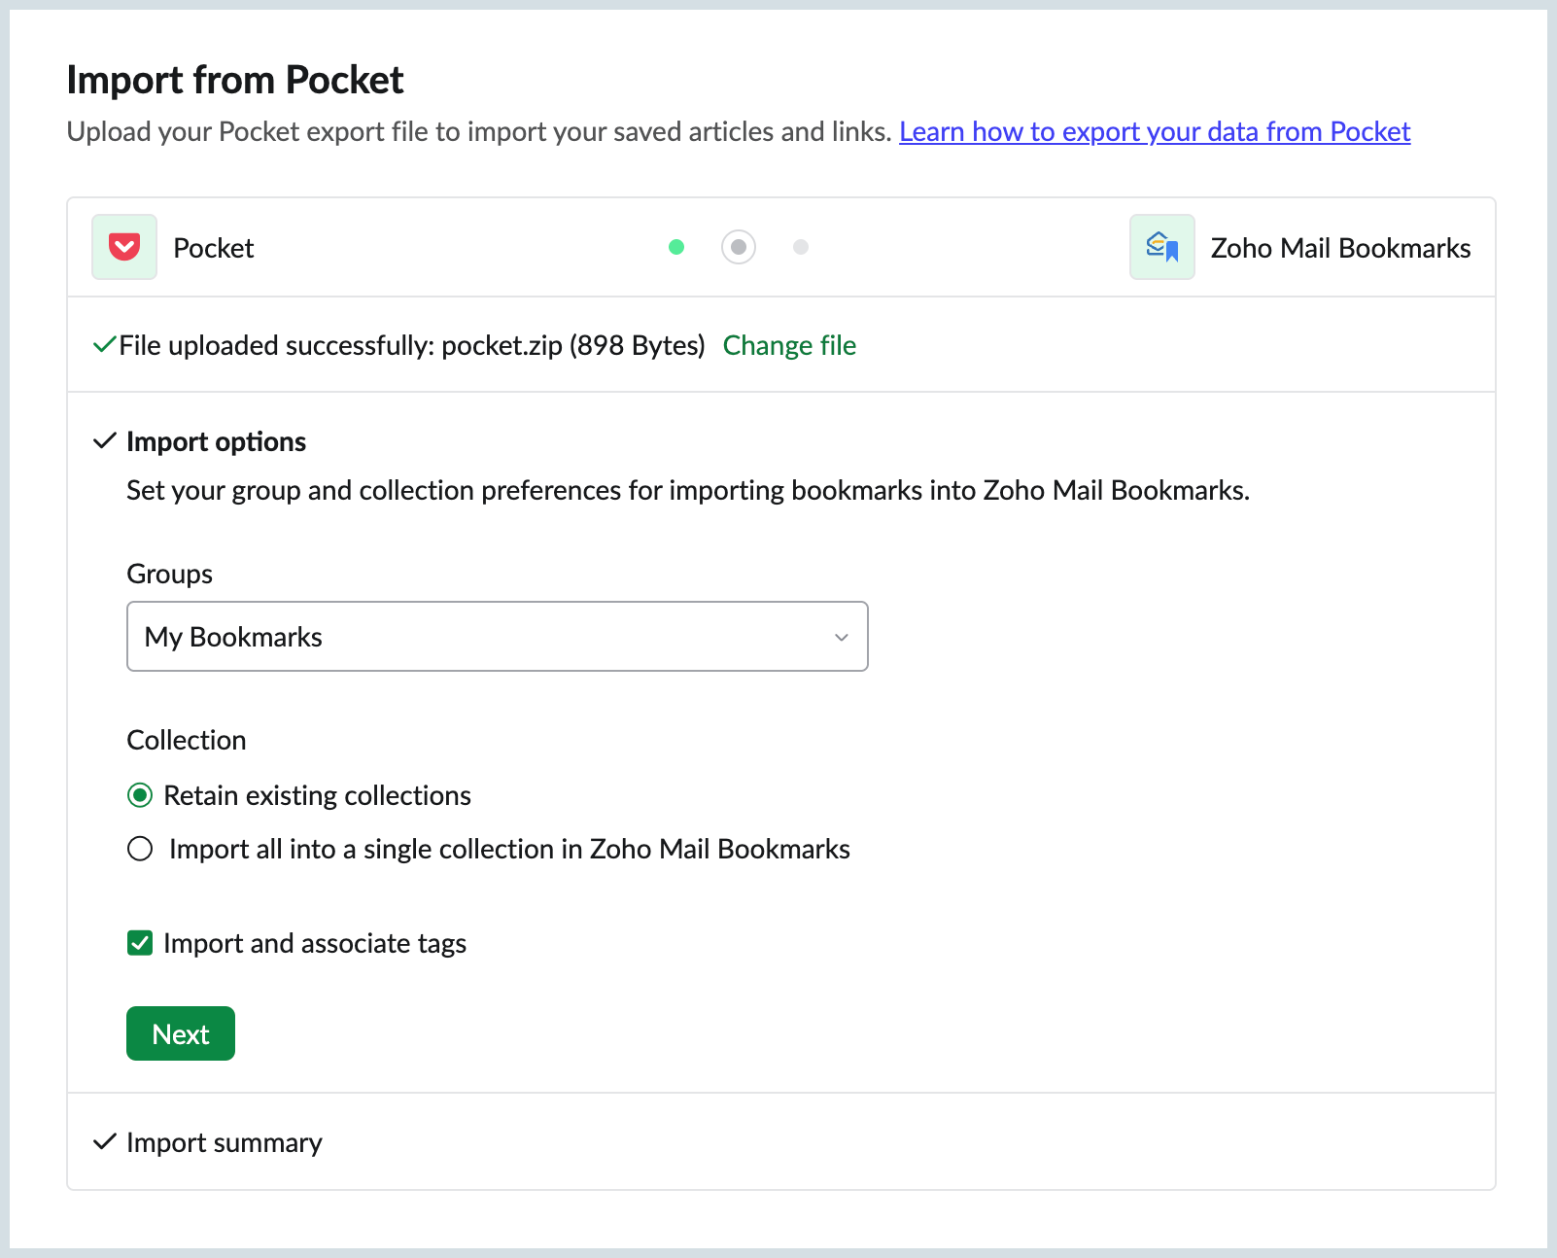Click the green upload success checkmark
Screen dimensions: 1557x1258
[x=104, y=345]
